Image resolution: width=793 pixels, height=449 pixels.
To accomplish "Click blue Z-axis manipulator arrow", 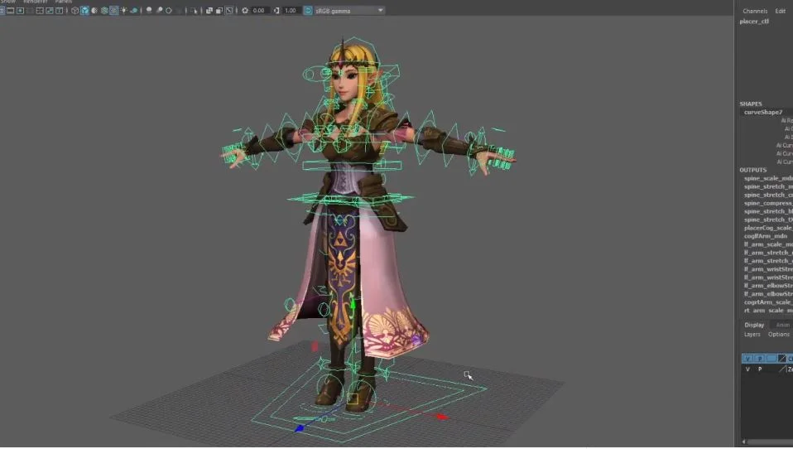I will pyautogui.click(x=300, y=428).
